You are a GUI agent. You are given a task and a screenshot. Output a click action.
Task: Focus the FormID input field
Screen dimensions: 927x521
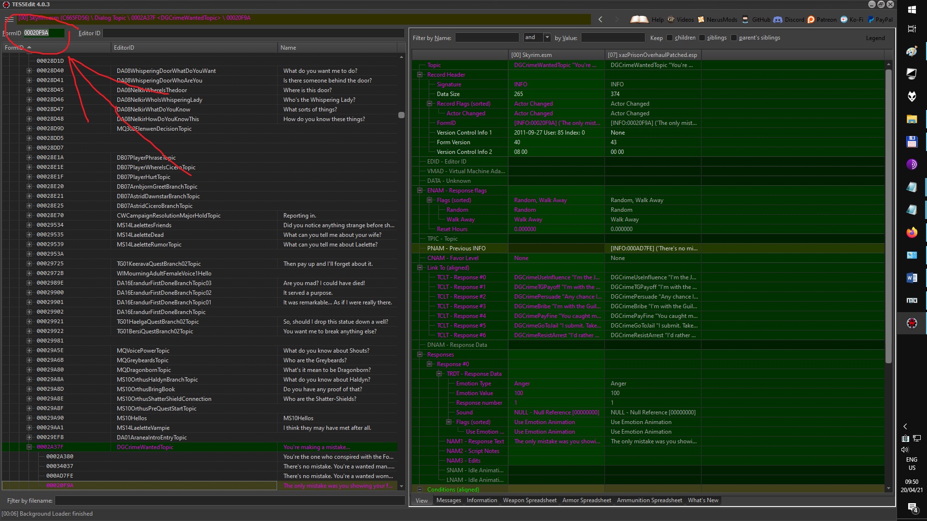point(44,33)
